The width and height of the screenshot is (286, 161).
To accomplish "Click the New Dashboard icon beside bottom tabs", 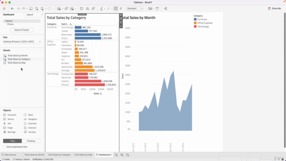I will pyautogui.click(x=122, y=155).
